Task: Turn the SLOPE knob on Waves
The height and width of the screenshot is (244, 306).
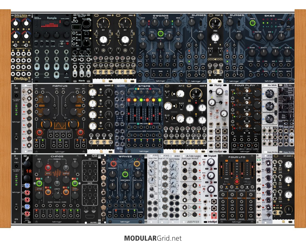Action: [x=113, y=186]
